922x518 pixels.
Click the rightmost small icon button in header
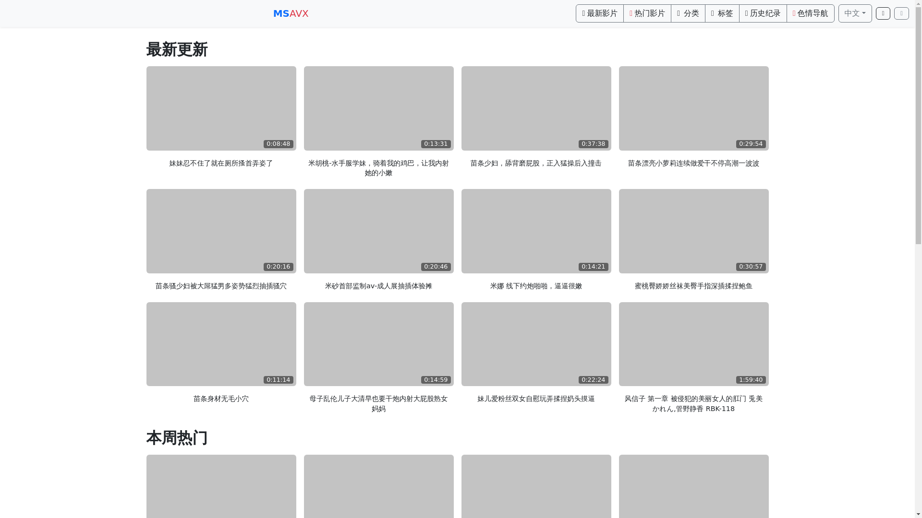[x=901, y=13]
